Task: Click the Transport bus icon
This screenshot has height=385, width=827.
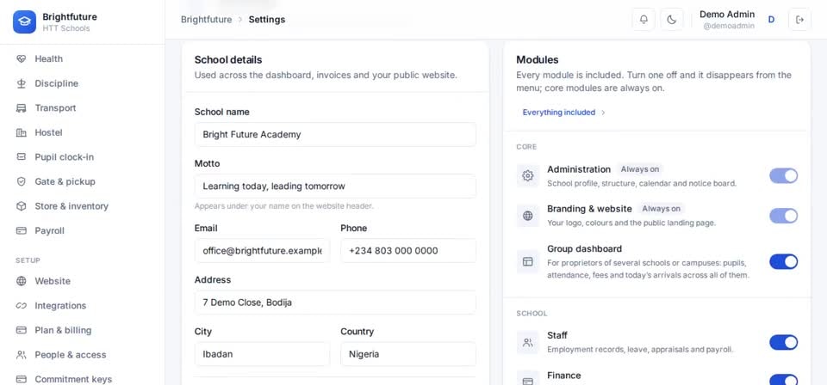Action: (x=21, y=108)
